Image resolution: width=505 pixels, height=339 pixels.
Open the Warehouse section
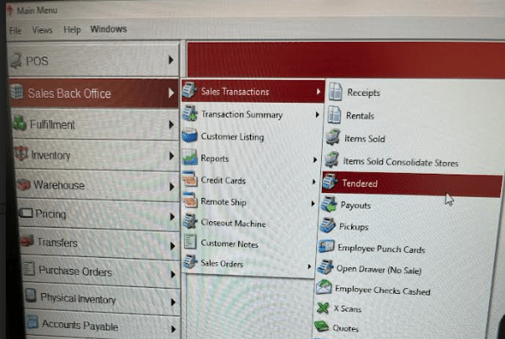pos(97,185)
